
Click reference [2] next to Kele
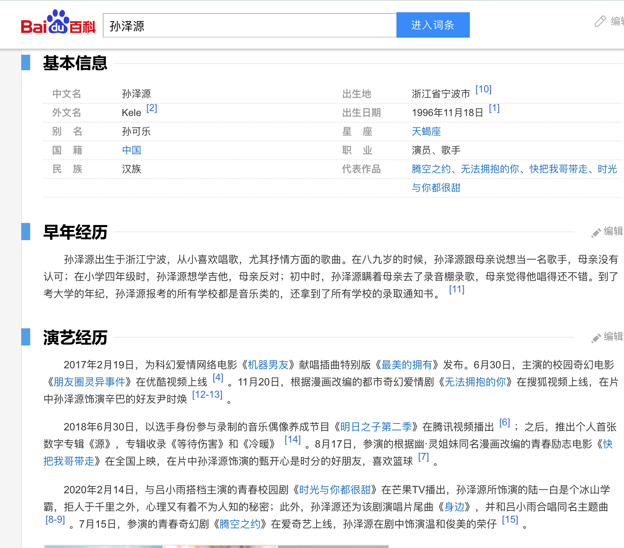pyautogui.click(x=152, y=108)
